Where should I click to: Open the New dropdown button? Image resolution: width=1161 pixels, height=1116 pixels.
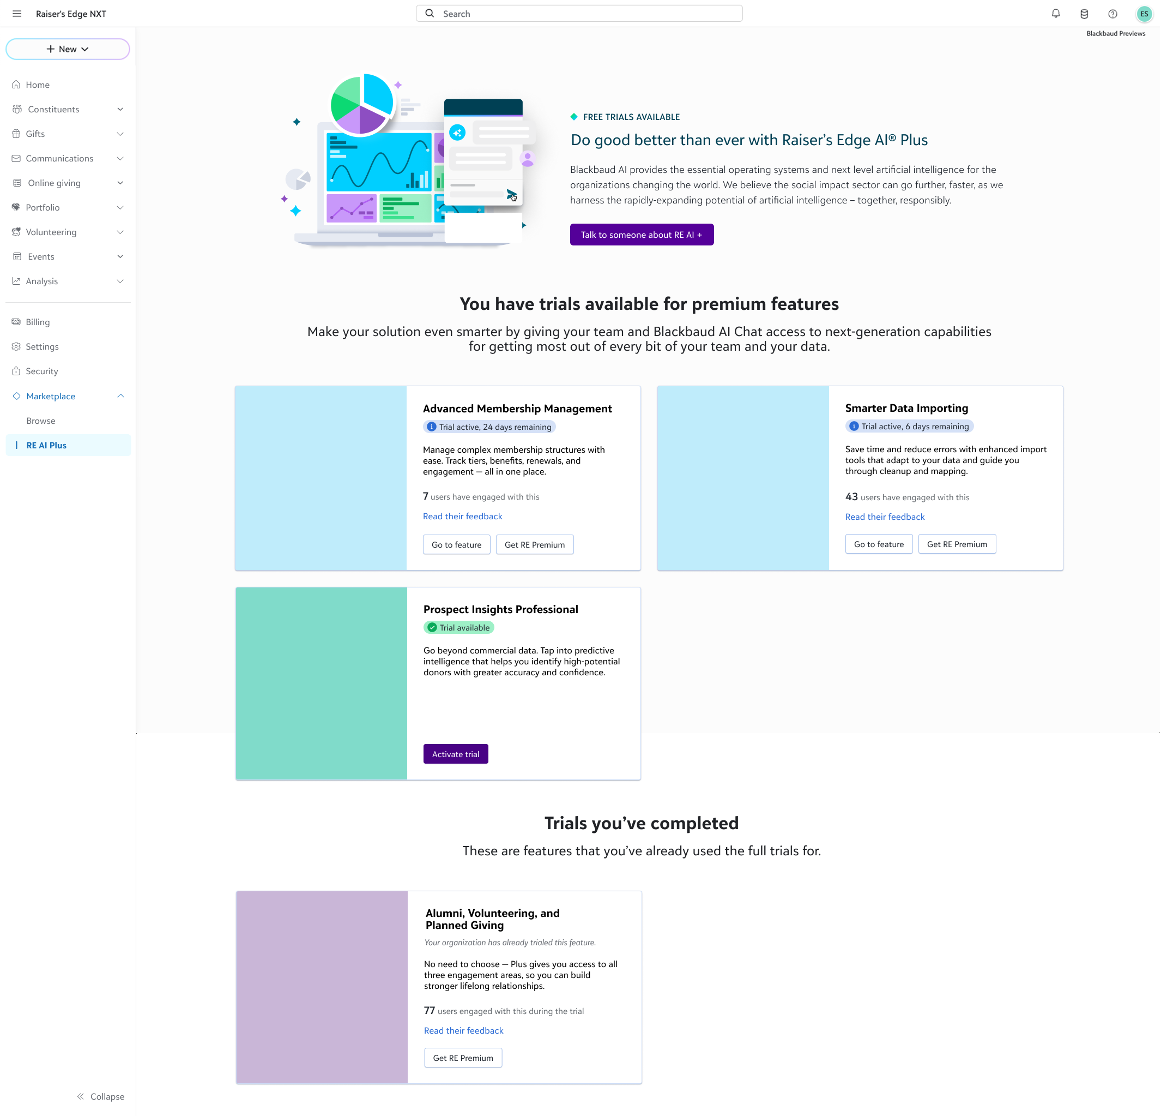click(68, 49)
